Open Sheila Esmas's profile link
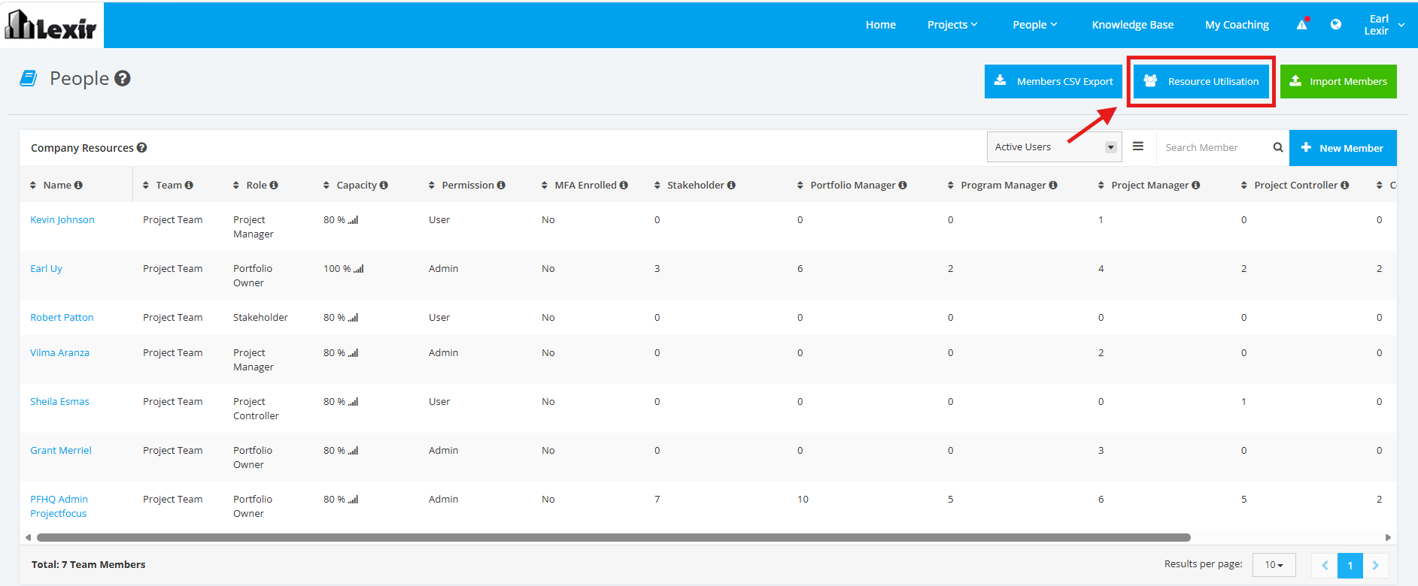The width and height of the screenshot is (1418, 586). click(59, 402)
